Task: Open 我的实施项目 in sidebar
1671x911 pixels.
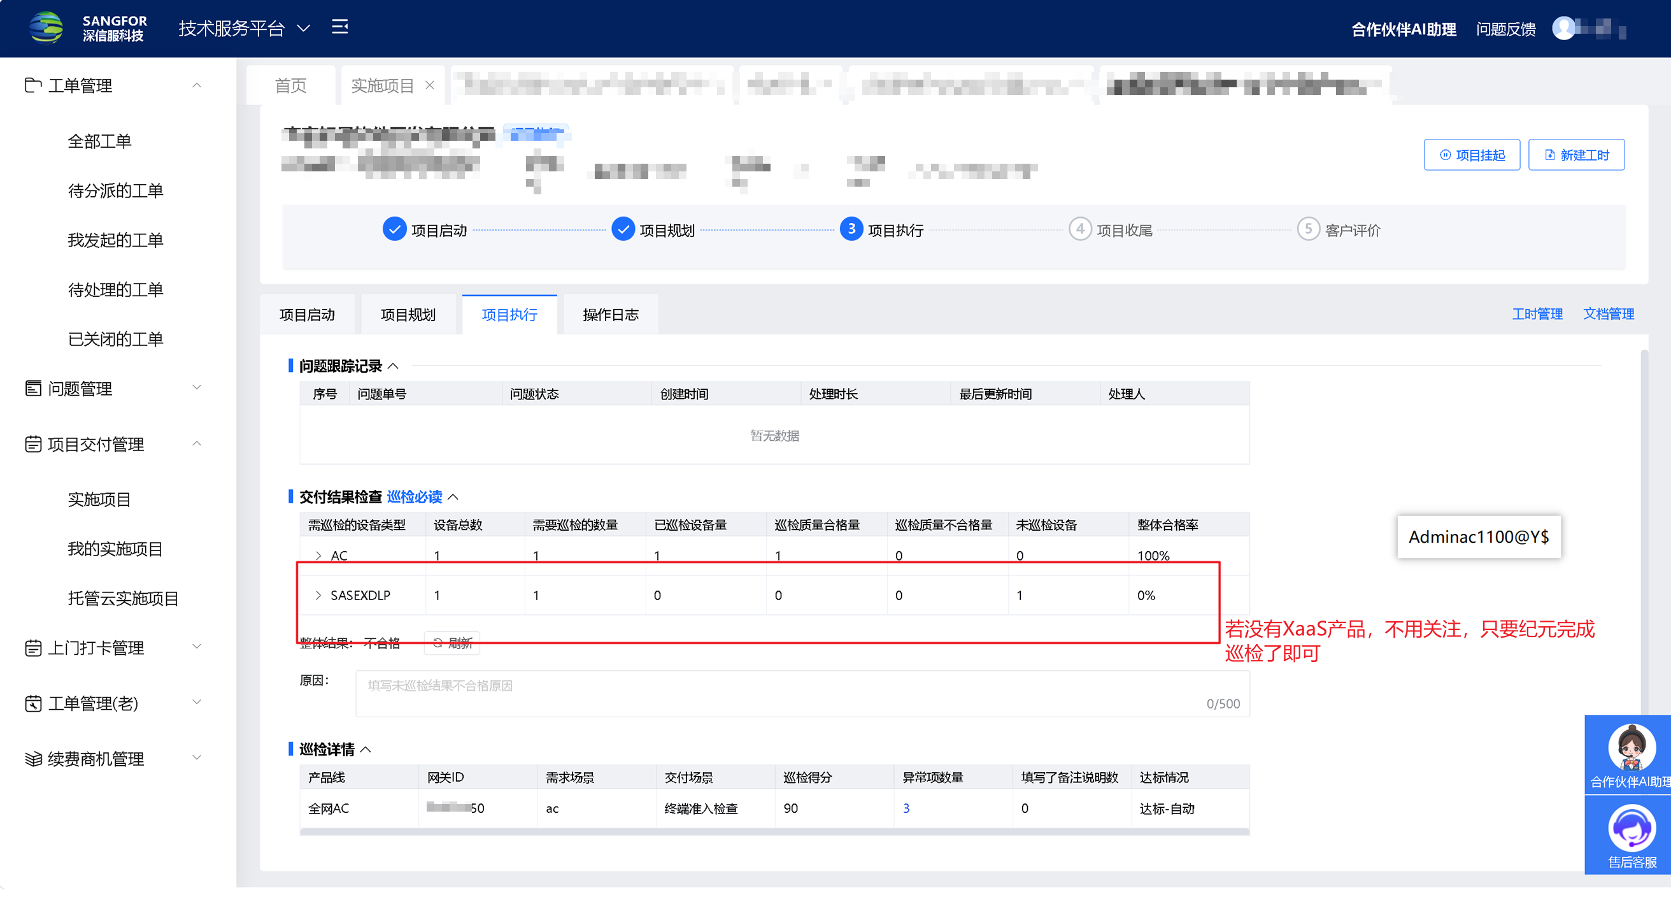Action: point(115,549)
